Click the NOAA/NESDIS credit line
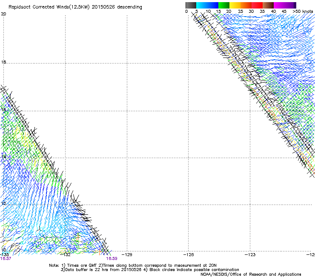 [x=251, y=274]
